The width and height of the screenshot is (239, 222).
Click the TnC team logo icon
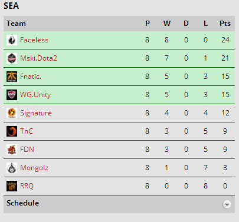12,131
